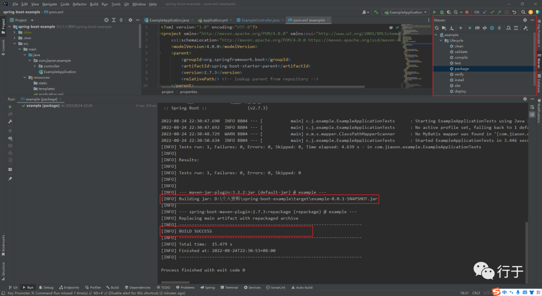Pin the Run tab using pin icon
This screenshot has height=296, width=542.
tap(10, 178)
